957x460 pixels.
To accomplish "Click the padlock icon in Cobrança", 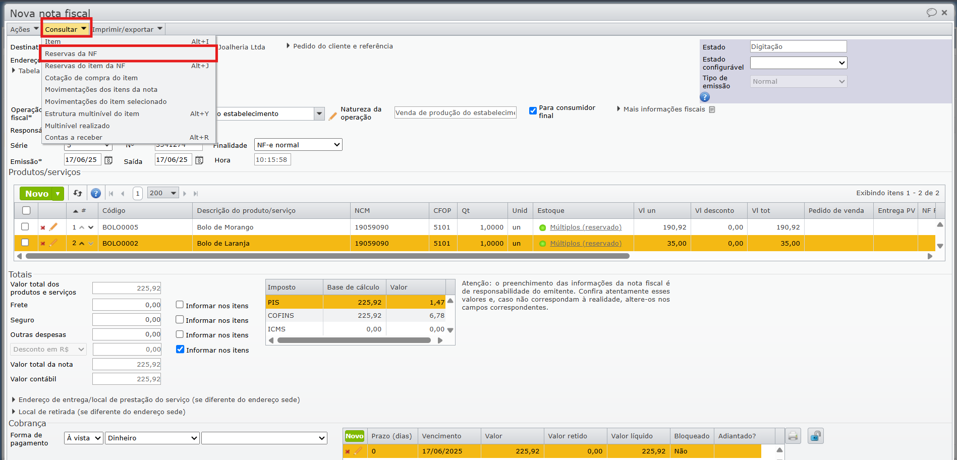I will (x=815, y=436).
